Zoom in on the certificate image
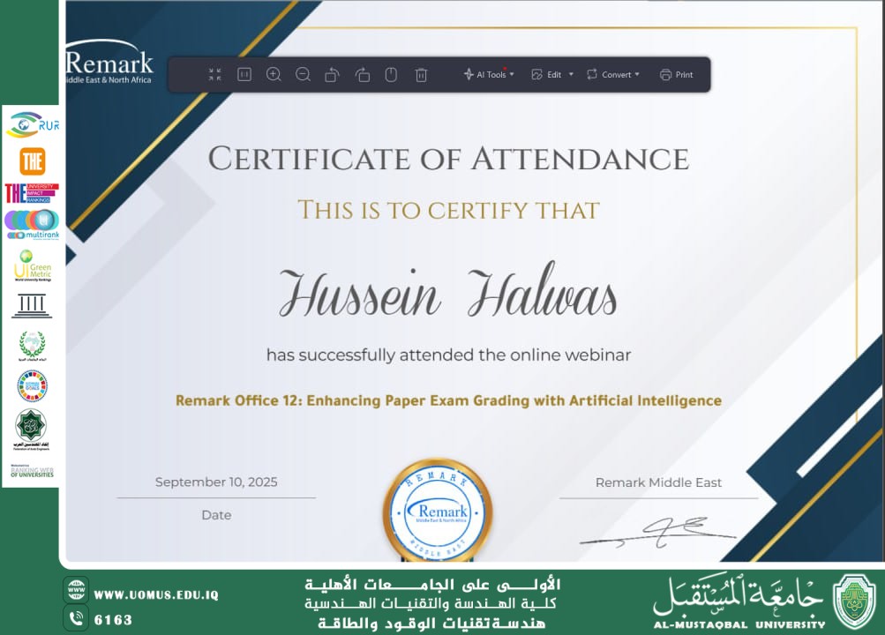This screenshot has width=885, height=635. click(x=274, y=75)
